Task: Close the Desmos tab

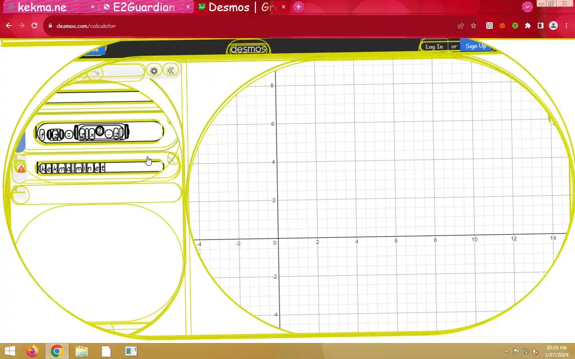Action: (x=284, y=7)
